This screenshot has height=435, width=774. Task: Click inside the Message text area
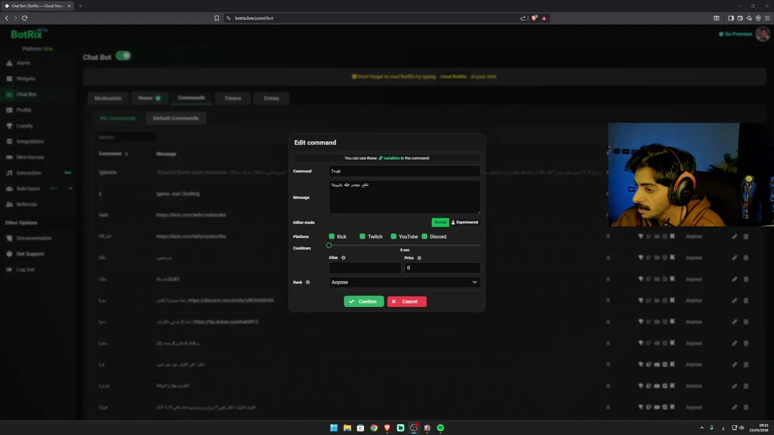point(405,197)
